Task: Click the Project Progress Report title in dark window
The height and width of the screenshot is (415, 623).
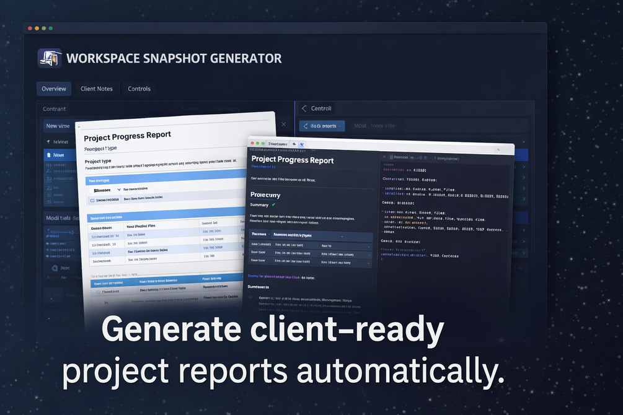Action: click(x=293, y=160)
